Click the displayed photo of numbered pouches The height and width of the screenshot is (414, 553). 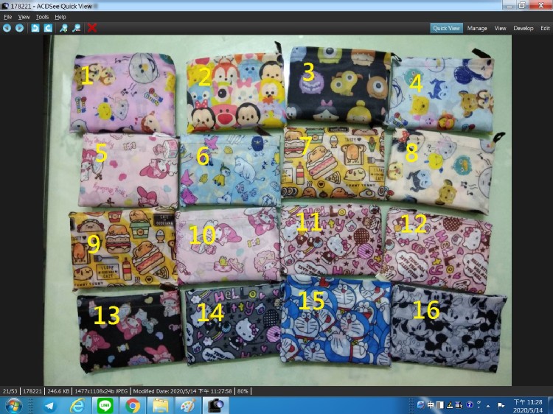277,210
